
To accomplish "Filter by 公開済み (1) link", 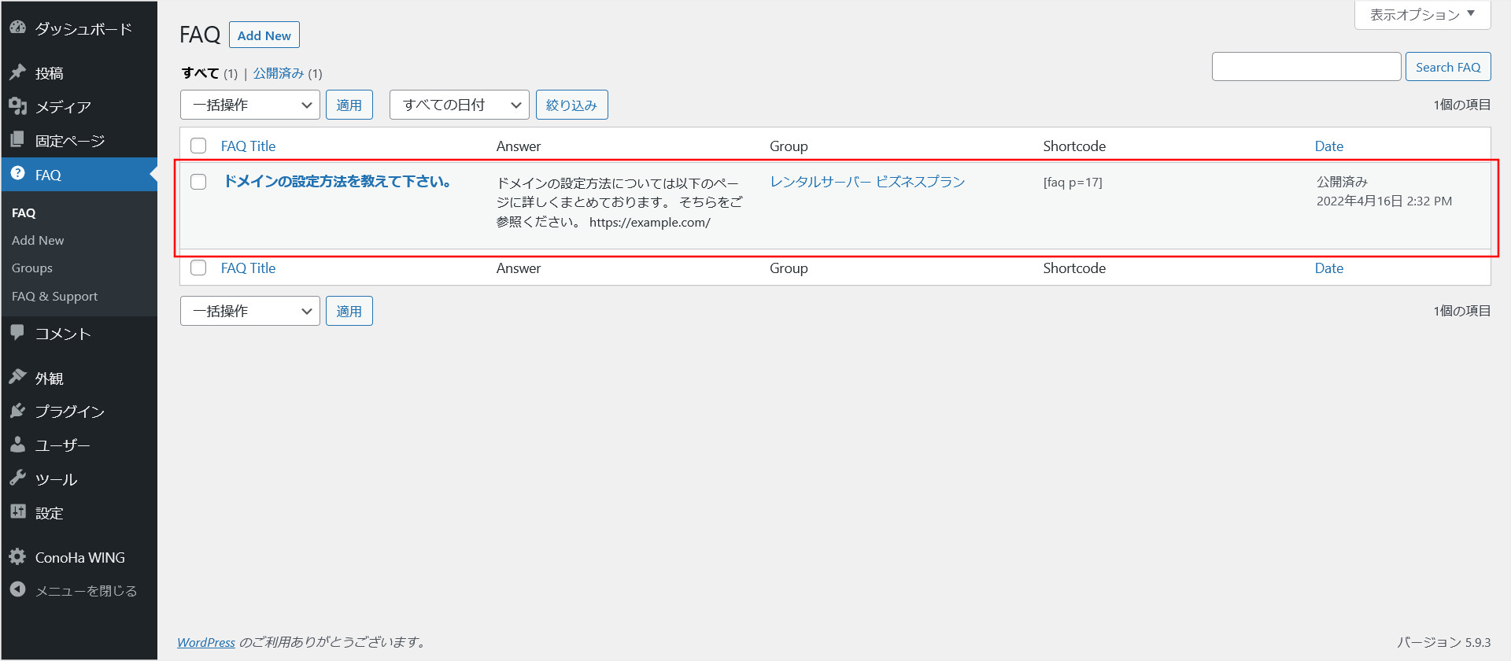I will click(x=288, y=73).
